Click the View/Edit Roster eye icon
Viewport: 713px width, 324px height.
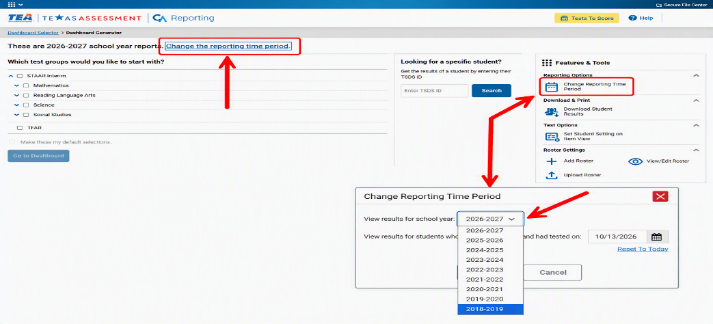click(635, 161)
